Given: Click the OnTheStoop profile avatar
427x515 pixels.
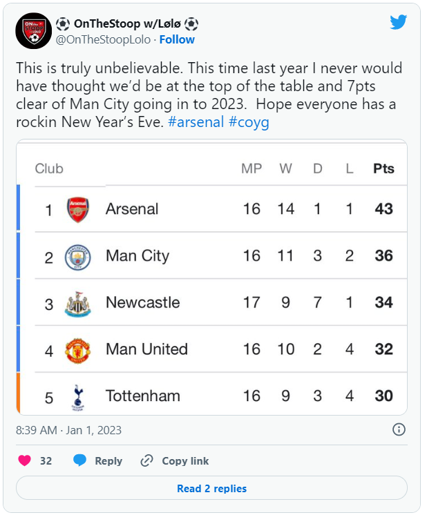Looking at the screenshot, I should [34, 31].
